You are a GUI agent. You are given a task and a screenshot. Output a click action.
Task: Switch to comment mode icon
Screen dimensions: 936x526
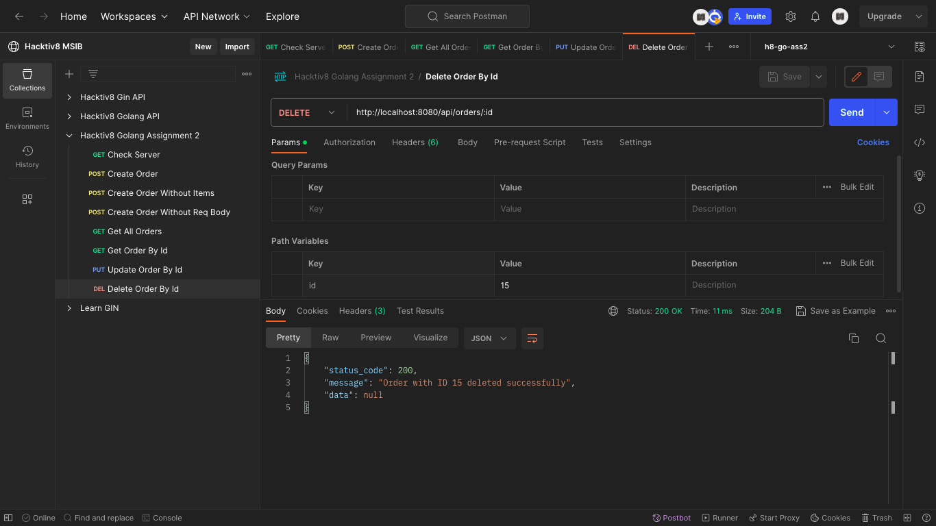[879, 77]
